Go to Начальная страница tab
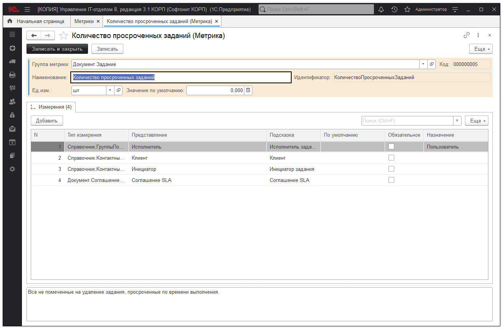The height and width of the screenshot is (329, 503). coord(37,21)
